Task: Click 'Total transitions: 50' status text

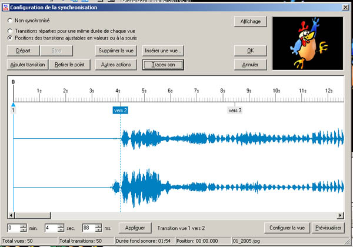Action: [81, 241]
